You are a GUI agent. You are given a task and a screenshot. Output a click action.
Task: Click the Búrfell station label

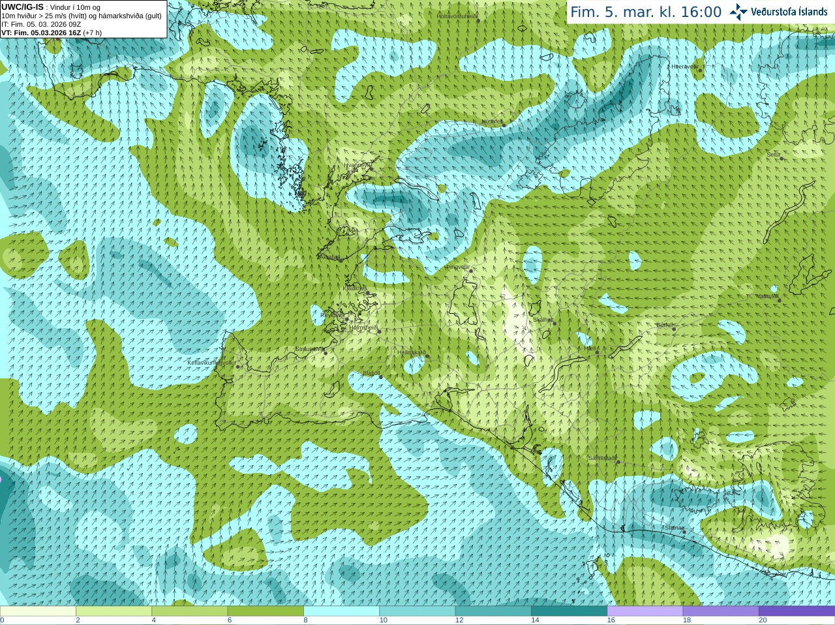664,325
